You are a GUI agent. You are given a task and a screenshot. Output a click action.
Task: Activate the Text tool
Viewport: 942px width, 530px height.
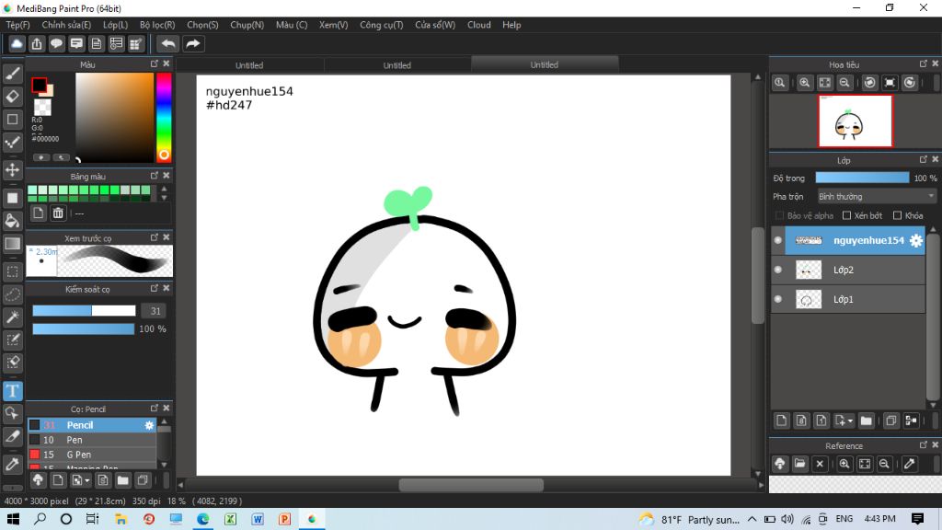point(13,391)
